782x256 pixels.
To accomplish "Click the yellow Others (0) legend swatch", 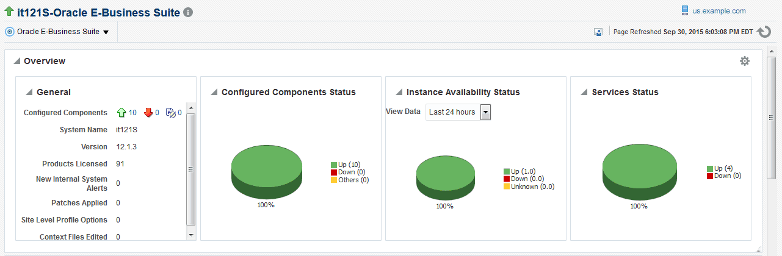I will coord(334,180).
